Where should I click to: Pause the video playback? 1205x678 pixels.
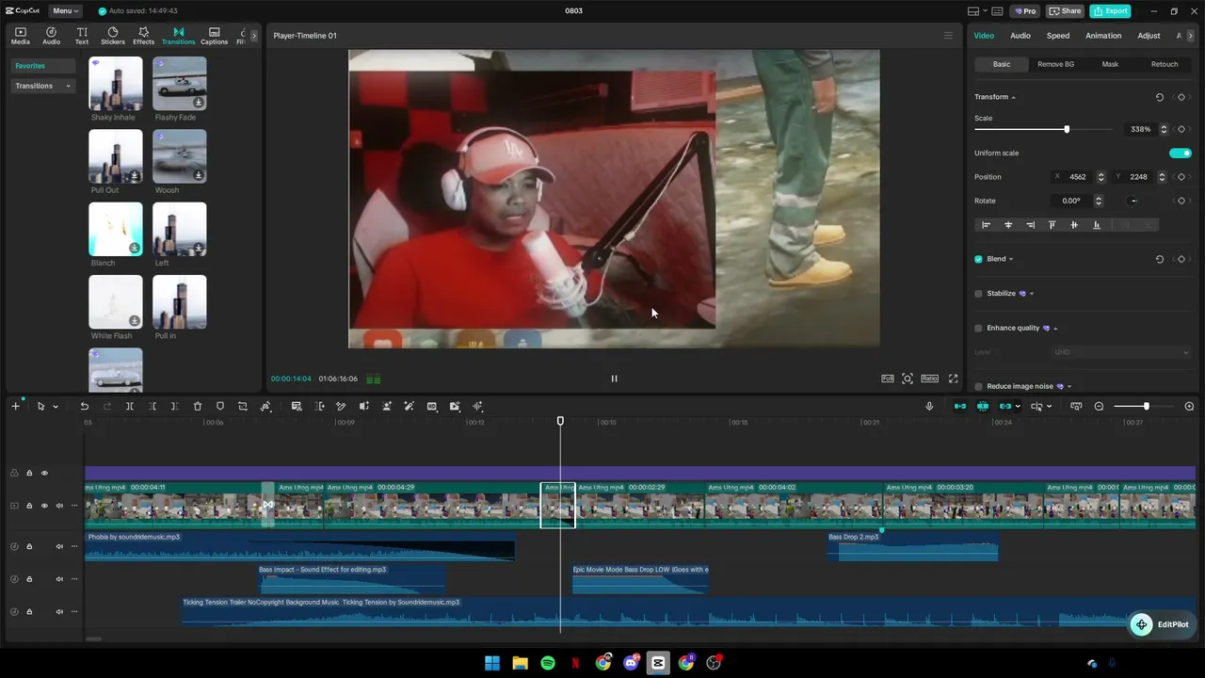click(x=614, y=379)
